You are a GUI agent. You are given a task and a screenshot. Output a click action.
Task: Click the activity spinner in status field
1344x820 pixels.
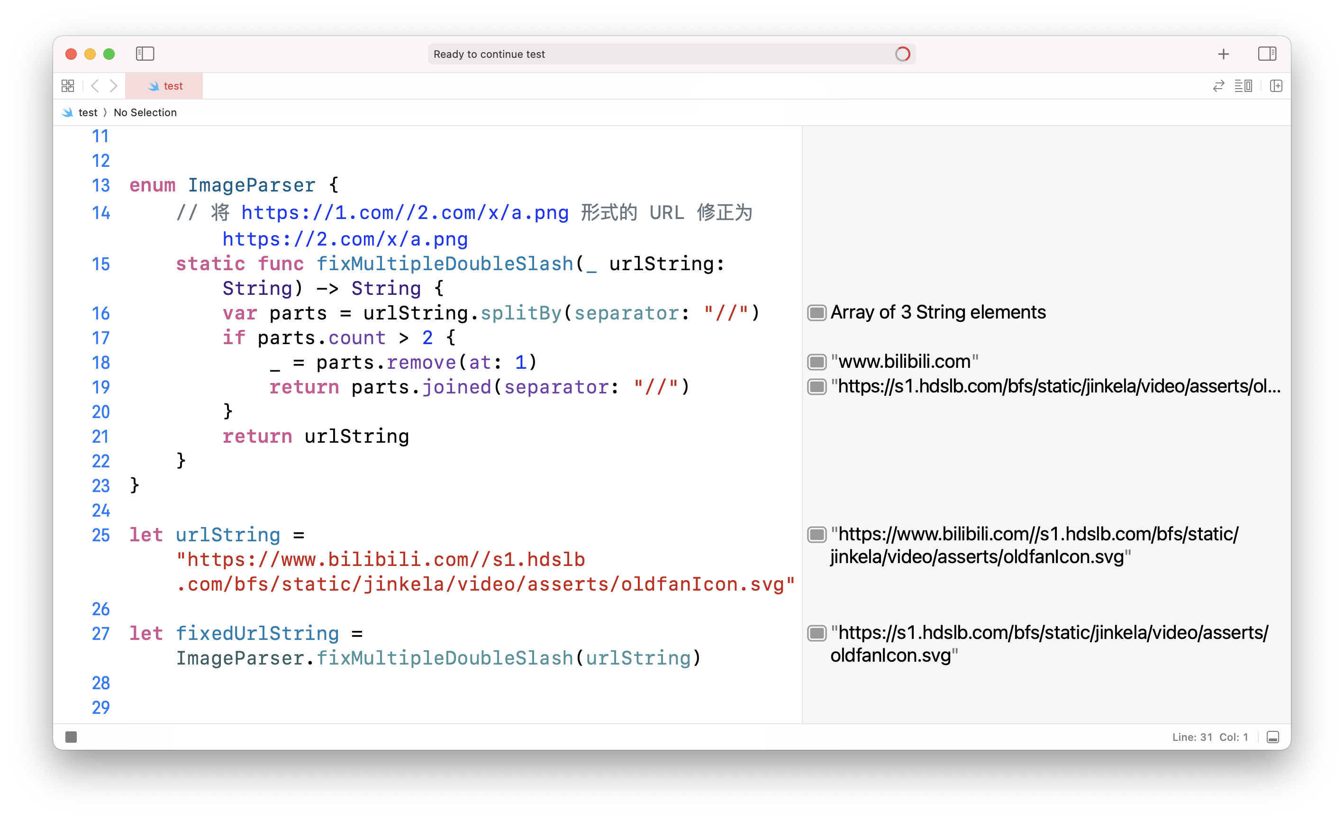pyautogui.click(x=903, y=54)
